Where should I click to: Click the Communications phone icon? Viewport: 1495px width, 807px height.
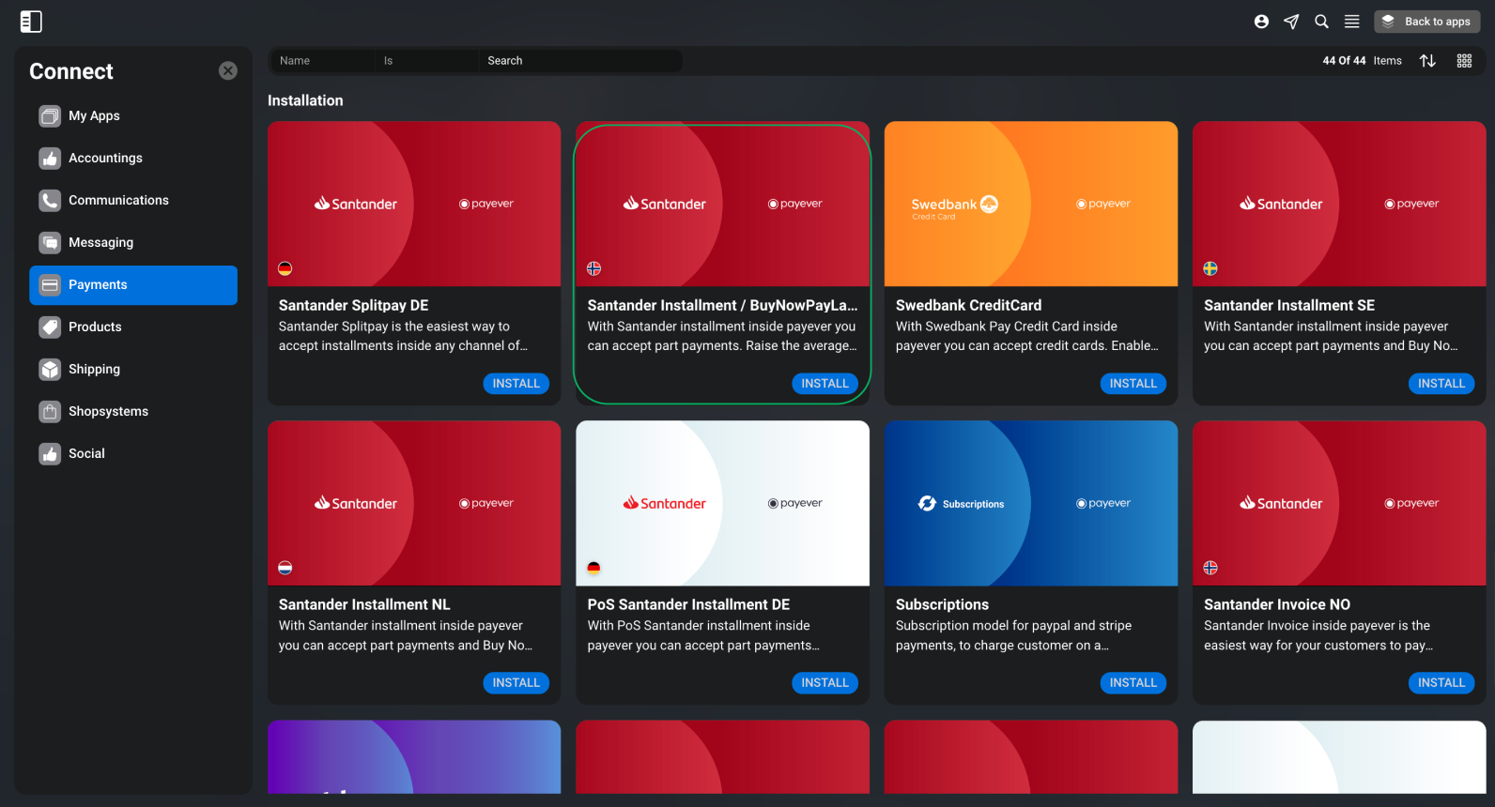pyautogui.click(x=50, y=201)
